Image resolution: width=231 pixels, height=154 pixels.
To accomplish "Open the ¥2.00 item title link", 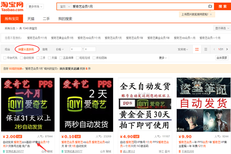I will 26,144.
